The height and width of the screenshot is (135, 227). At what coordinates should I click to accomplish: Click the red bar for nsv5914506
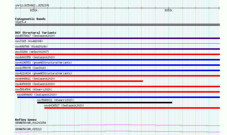click(x=117, y=92)
